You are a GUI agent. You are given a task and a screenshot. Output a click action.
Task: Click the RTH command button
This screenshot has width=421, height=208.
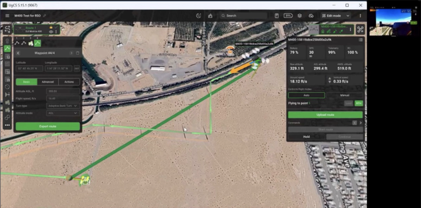click(x=359, y=103)
